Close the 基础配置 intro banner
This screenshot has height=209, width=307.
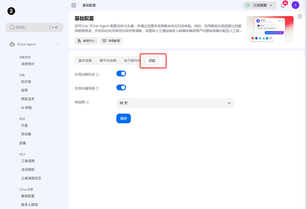(x=299, y=16)
